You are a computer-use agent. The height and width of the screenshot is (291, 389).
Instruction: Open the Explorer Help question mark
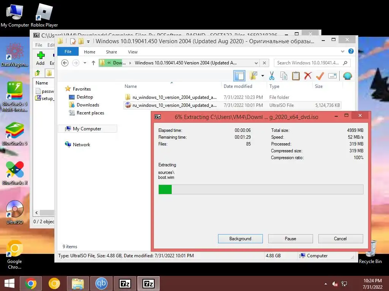click(351, 51)
